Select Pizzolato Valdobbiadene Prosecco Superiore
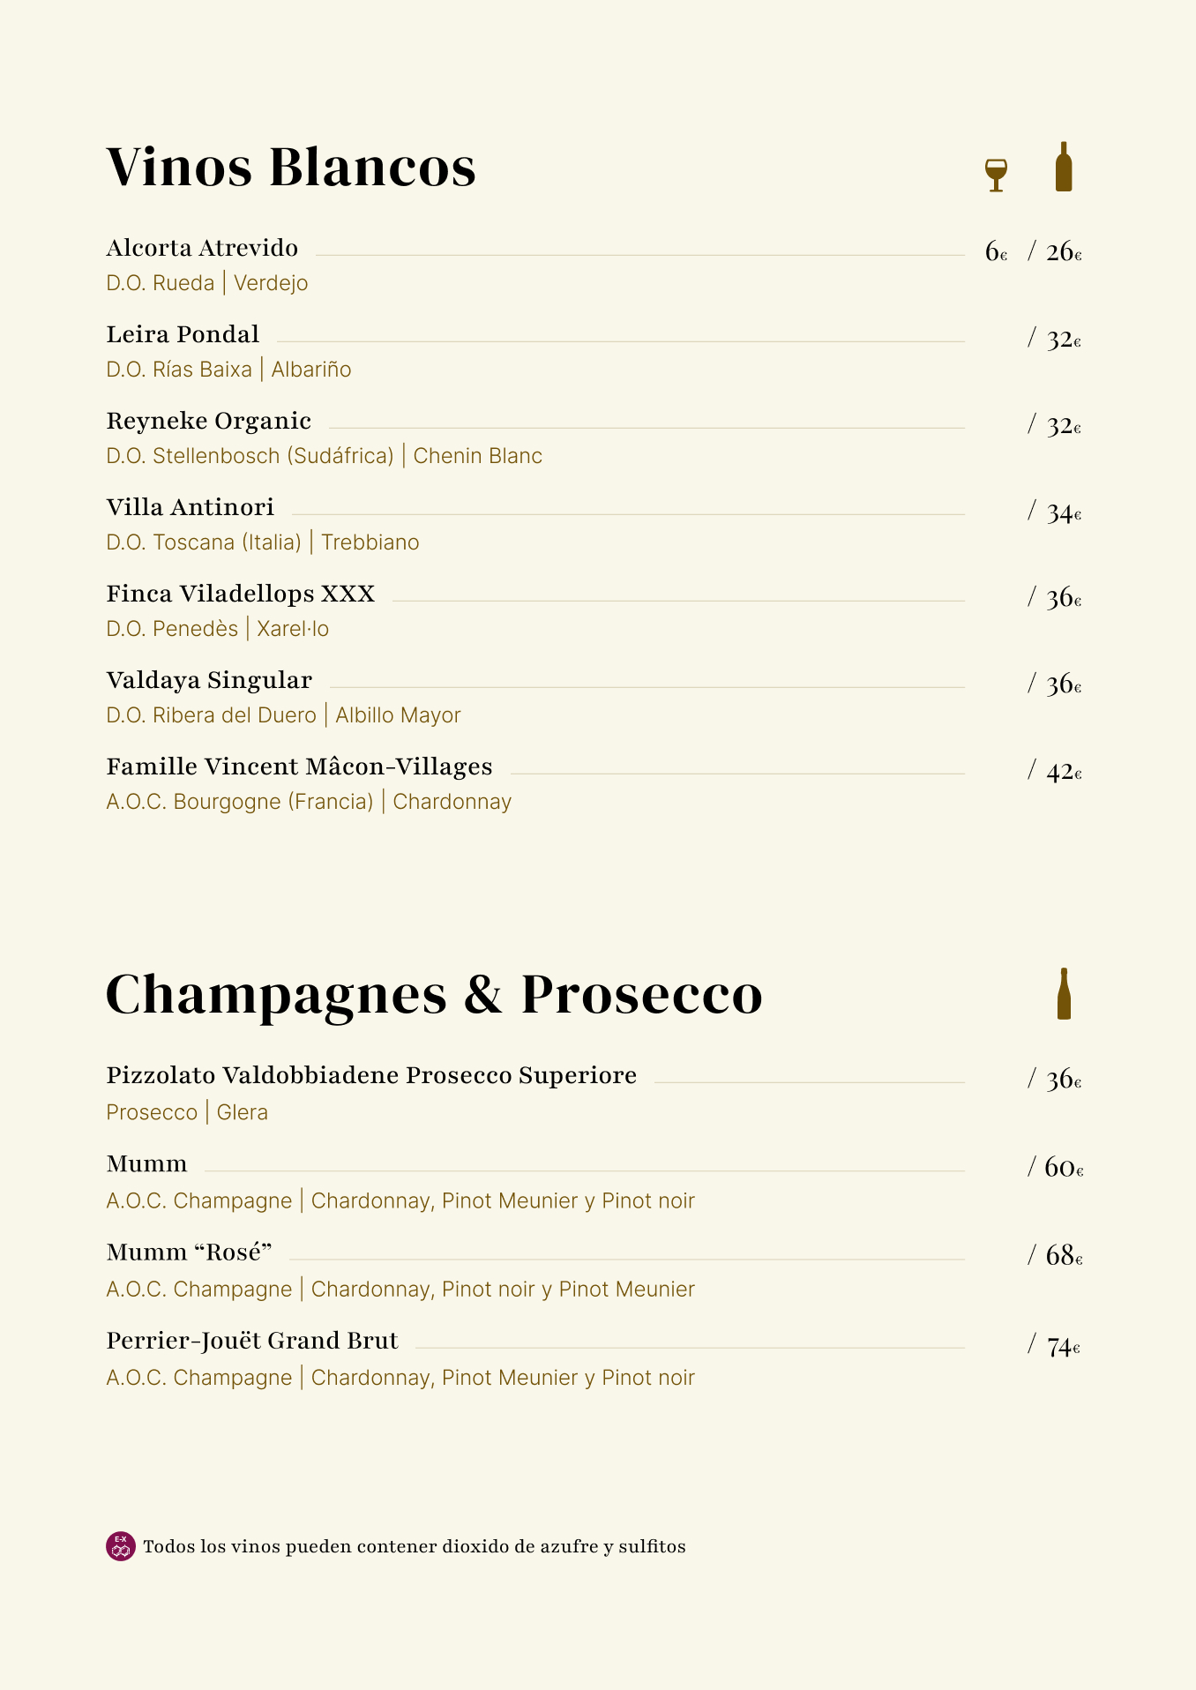The image size is (1196, 1690). (371, 1075)
